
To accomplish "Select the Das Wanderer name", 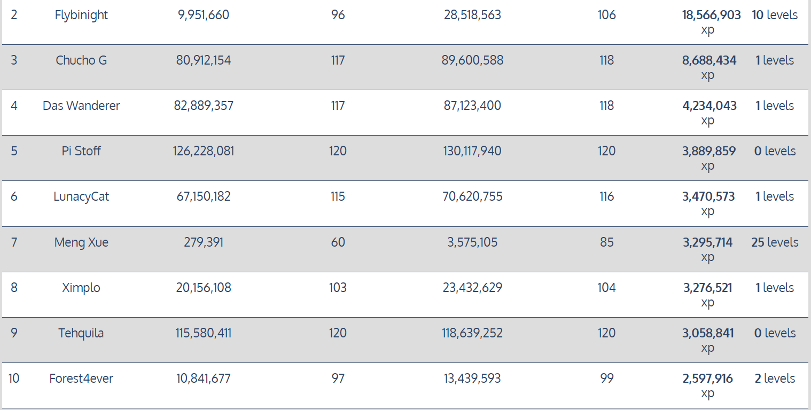I will click(81, 106).
